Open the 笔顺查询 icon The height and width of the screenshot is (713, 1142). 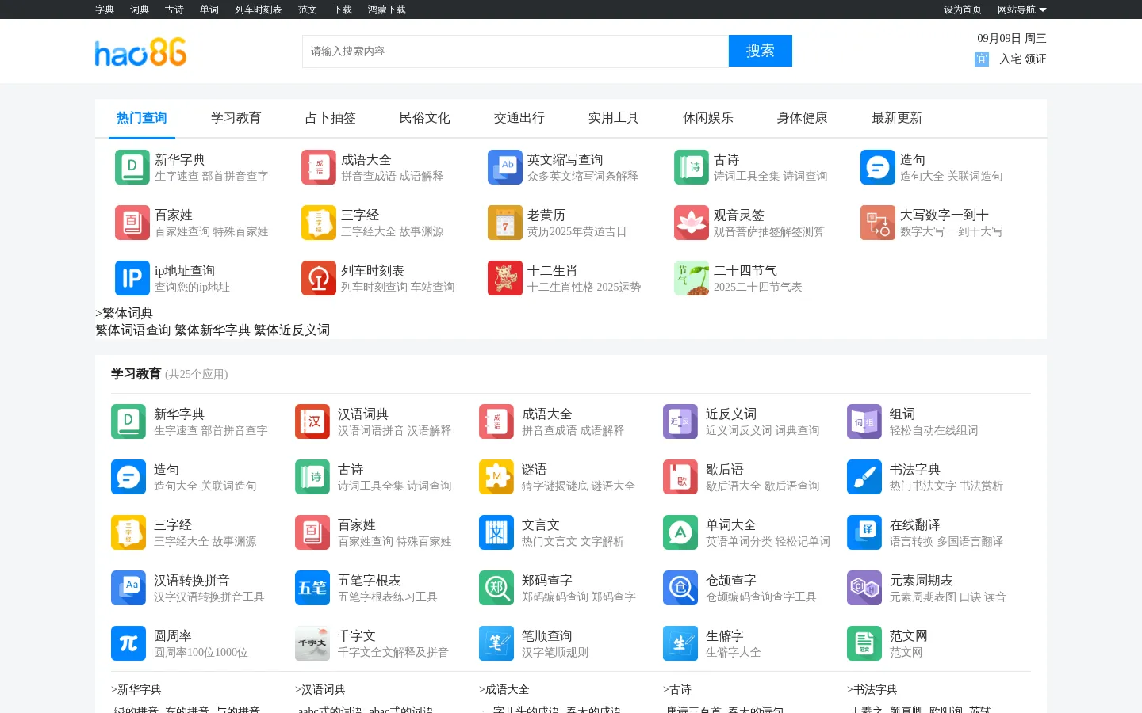496,643
